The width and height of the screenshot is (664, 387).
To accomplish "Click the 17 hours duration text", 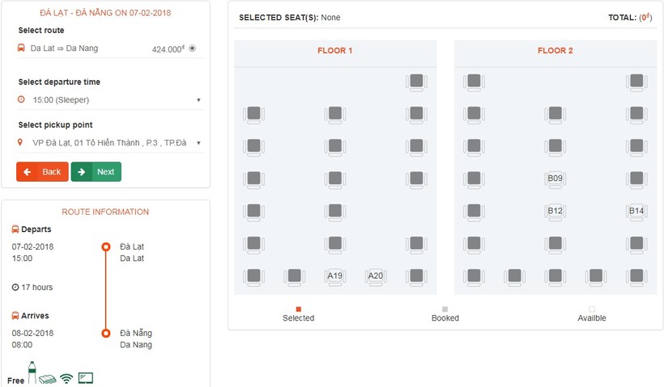I will [x=37, y=288].
